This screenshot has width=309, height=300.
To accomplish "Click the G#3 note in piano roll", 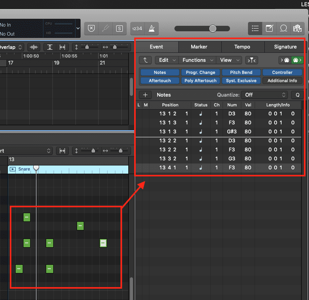I will pyautogui.click(x=27, y=217).
